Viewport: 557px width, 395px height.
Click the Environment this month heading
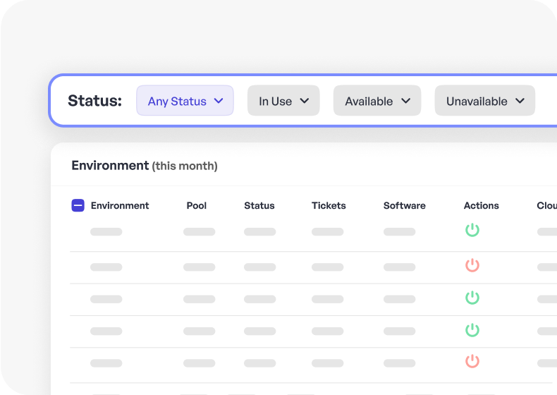coord(145,166)
